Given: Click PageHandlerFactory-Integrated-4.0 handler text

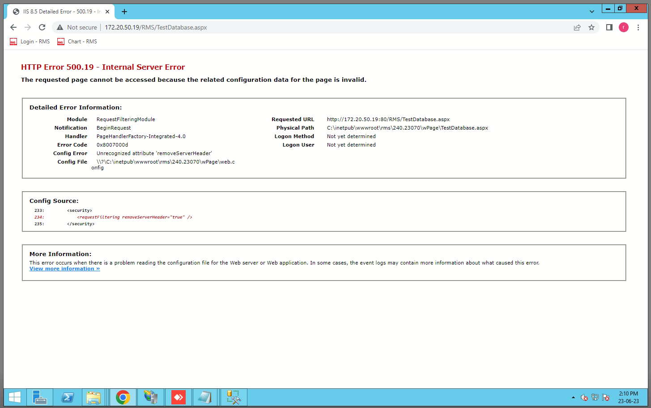Looking at the screenshot, I should tap(141, 136).
